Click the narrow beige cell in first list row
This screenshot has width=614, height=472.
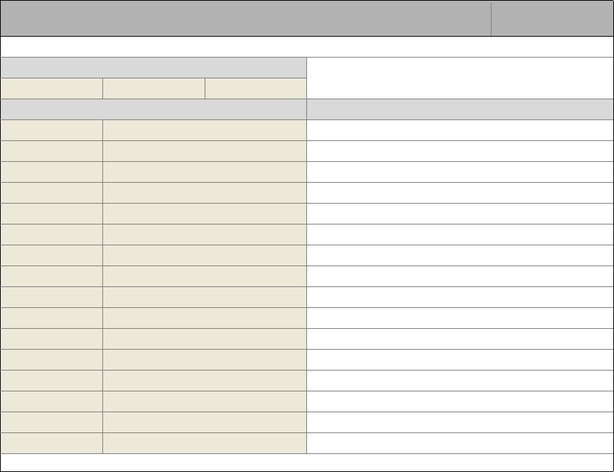click(x=51, y=130)
